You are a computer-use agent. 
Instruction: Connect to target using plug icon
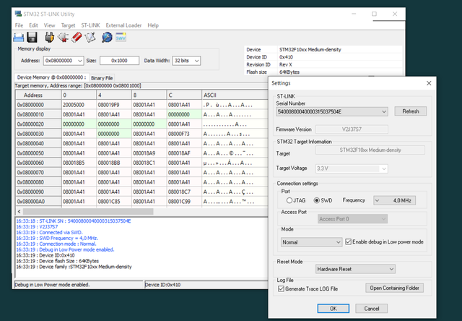click(x=49, y=38)
